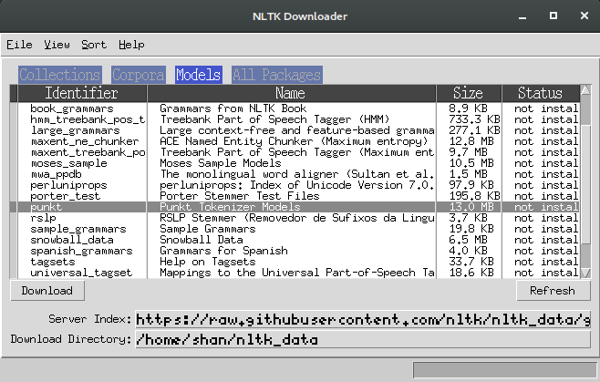Viewport: 600px width, 382px height.
Task: Click the Download button
Action: 47,291
